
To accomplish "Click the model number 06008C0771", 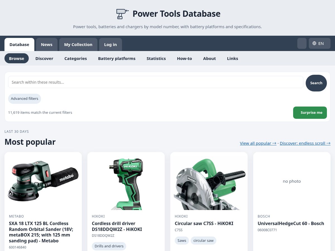I will pos(267,230).
